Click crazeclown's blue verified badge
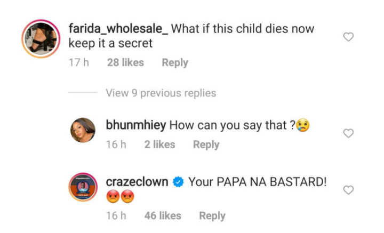 click(179, 182)
